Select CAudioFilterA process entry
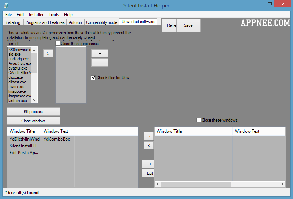 click(x=20, y=73)
